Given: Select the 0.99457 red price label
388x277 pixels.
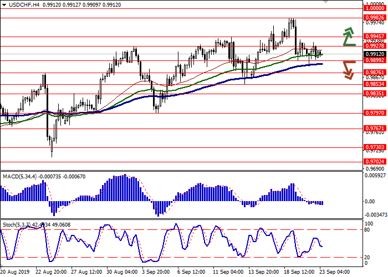Looking at the screenshot, I should (x=375, y=36).
